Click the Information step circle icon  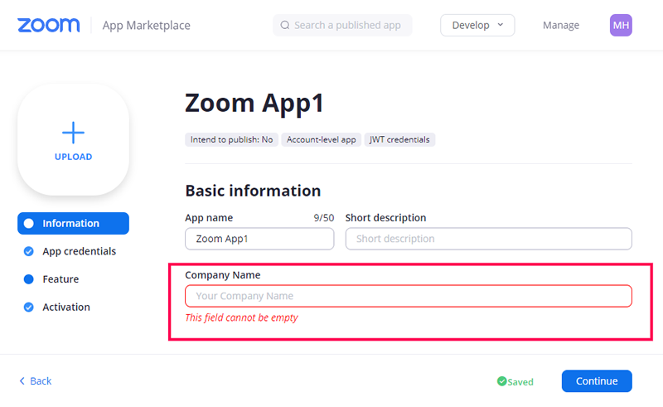coord(29,223)
